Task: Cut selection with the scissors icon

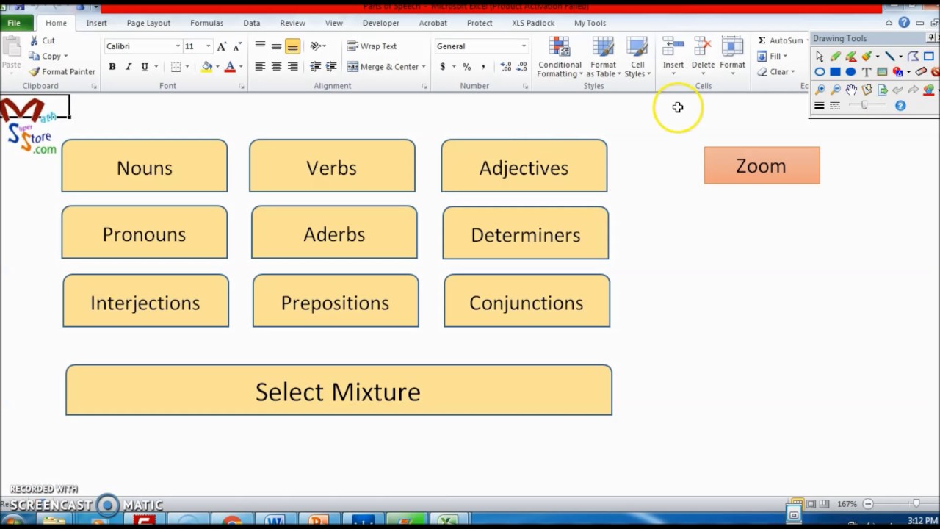Action: pyautogui.click(x=42, y=41)
